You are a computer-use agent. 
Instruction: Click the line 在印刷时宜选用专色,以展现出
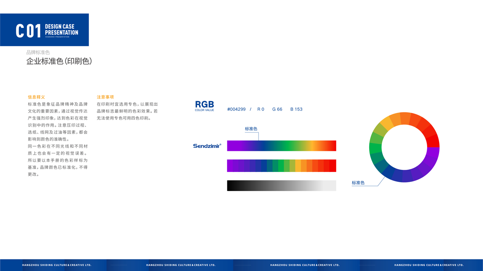[x=127, y=104]
